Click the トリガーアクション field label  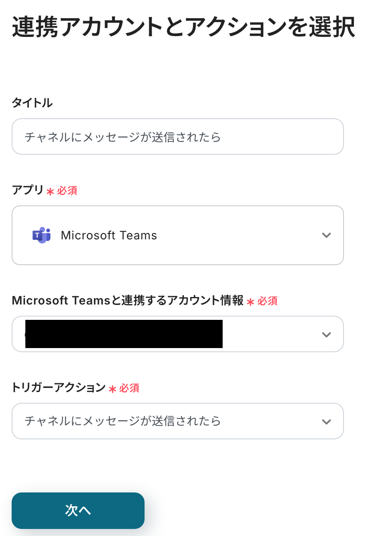[x=59, y=387]
